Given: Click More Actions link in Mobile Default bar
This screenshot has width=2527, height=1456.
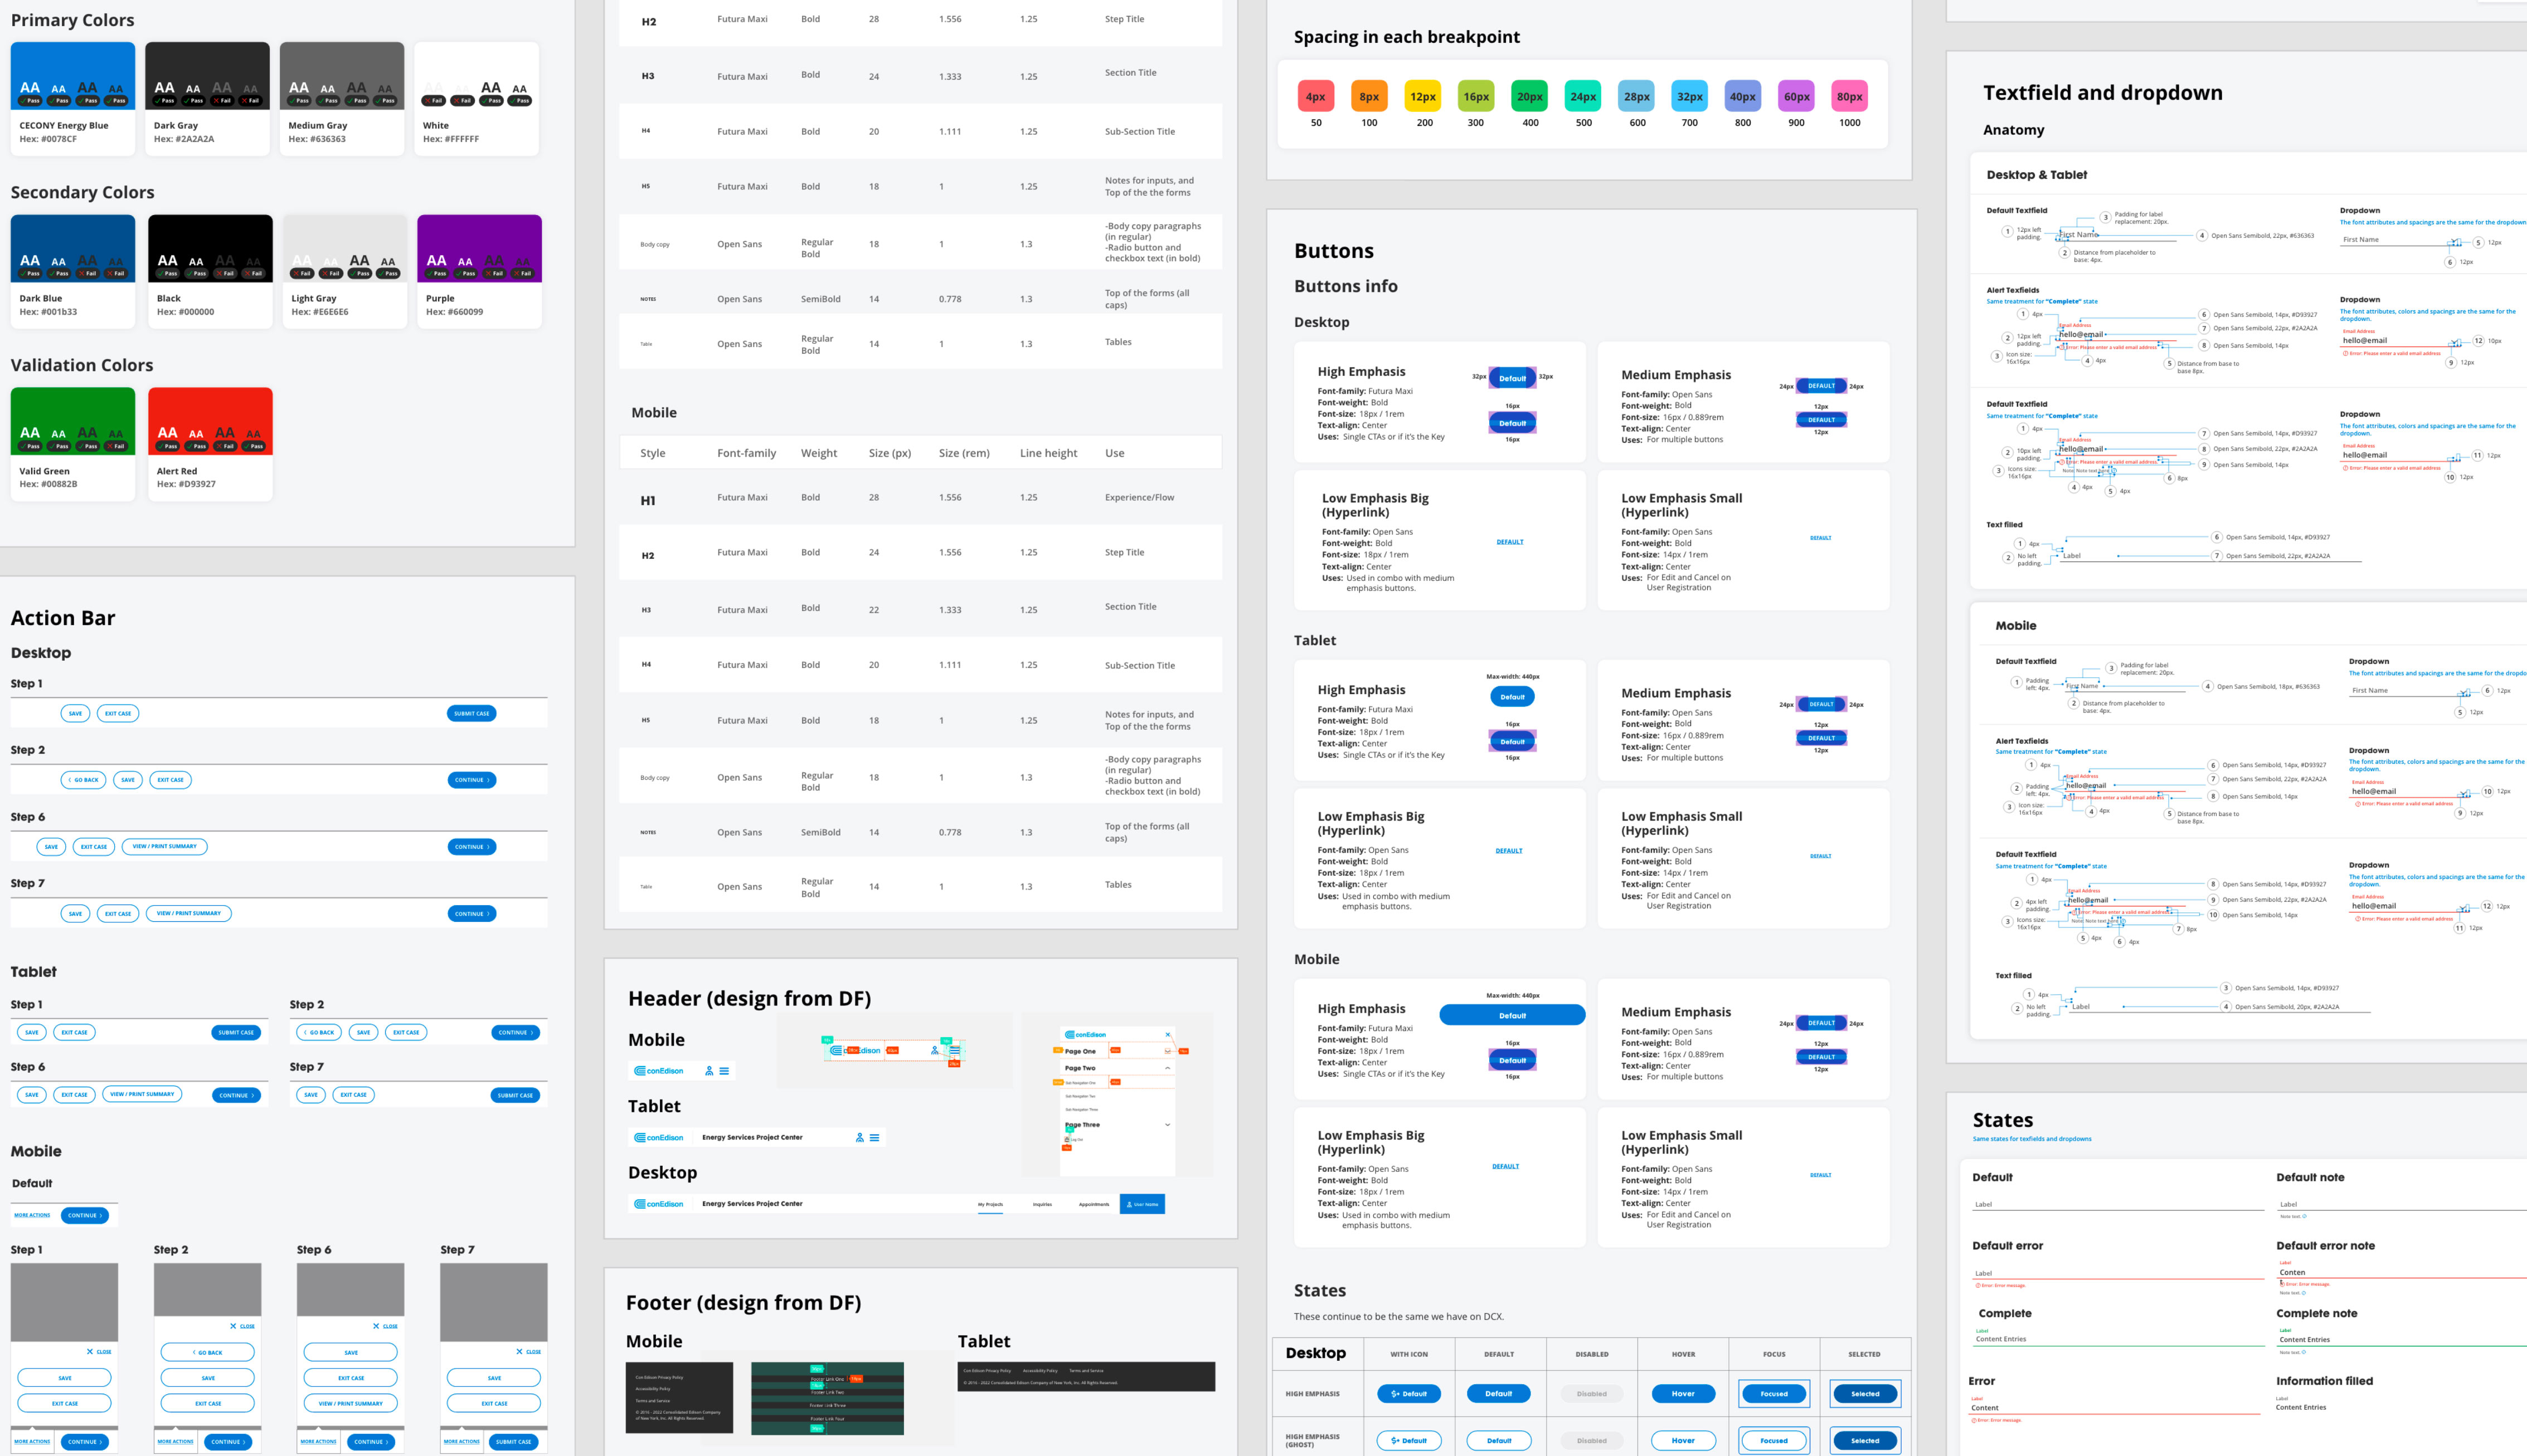Looking at the screenshot, I should tap(32, 1216).
